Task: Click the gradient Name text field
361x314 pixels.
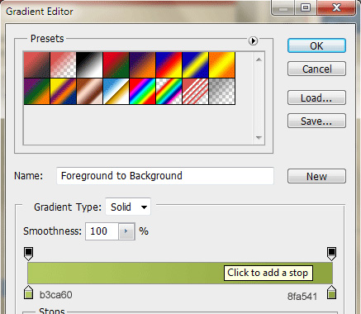Action: tap(165, 176)
